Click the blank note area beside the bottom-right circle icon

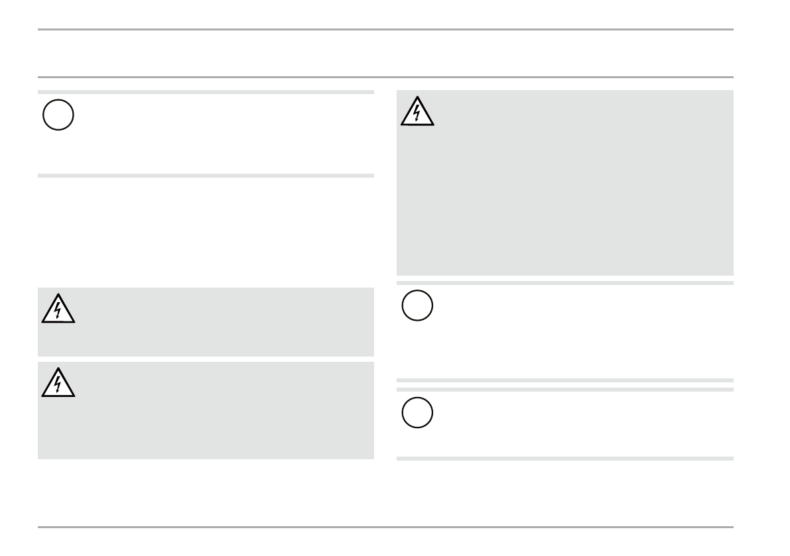tap(577, 424)
